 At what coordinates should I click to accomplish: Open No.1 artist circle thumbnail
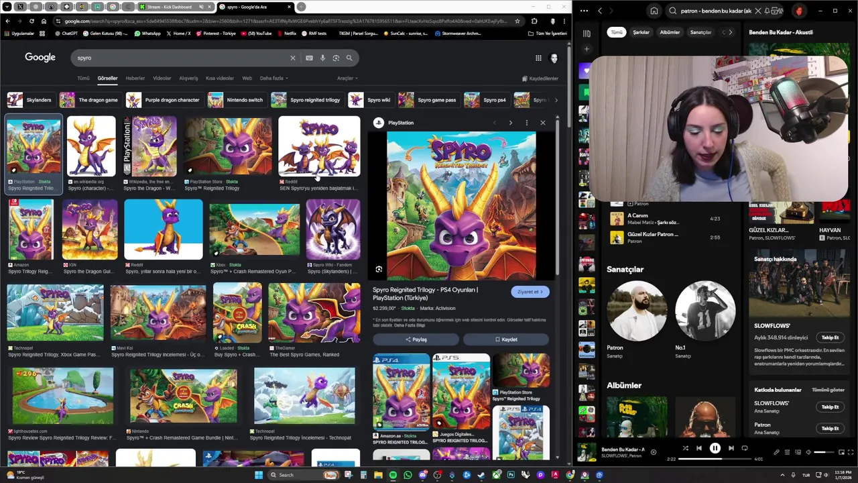tap(704, 311)
